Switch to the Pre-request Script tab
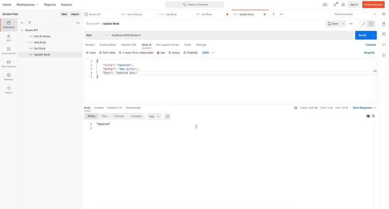This screenshot has height=209, width=389. click(168, 45)
